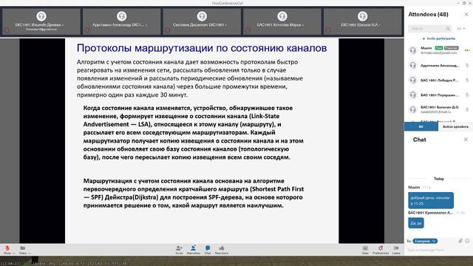Select Арустамян Александр video tile
Screen dimensions: 473x266
click(x=121, y=21)
